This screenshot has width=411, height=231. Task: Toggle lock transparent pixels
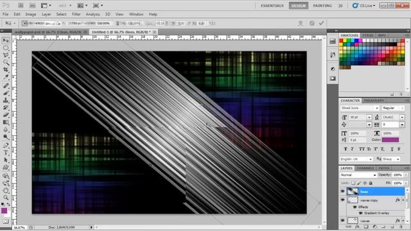(353, 183)
